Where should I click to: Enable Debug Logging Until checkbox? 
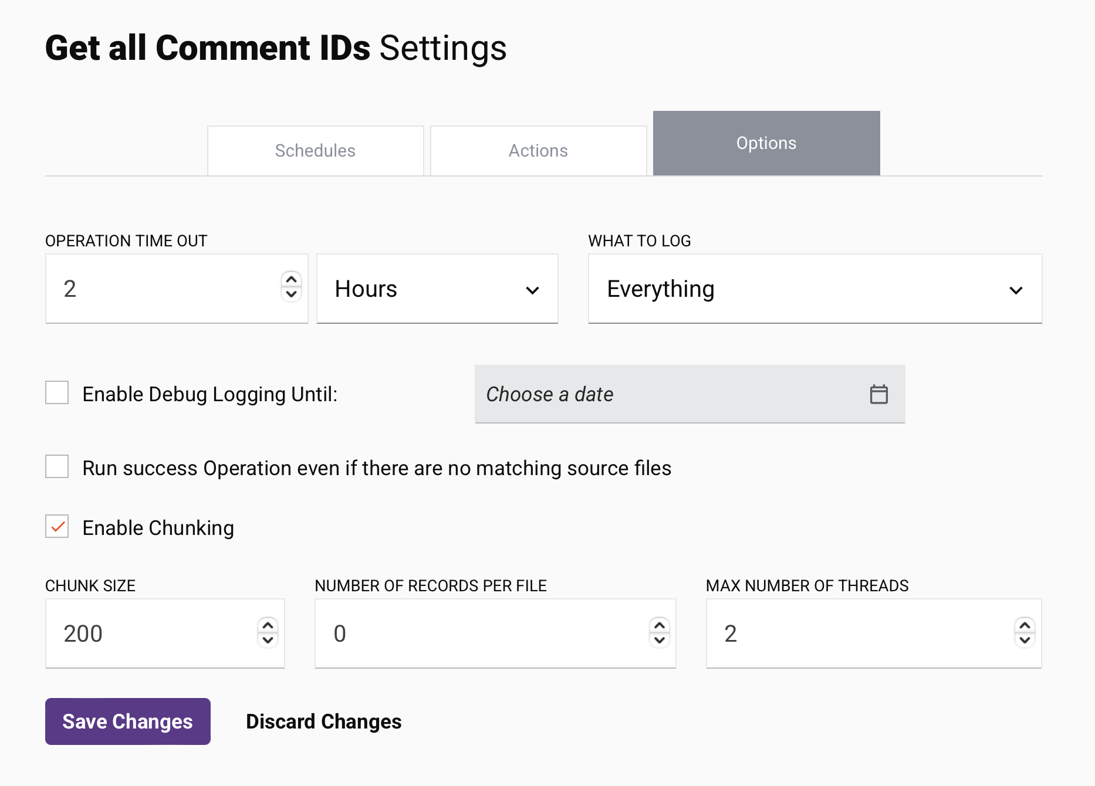tap(56, 393)
